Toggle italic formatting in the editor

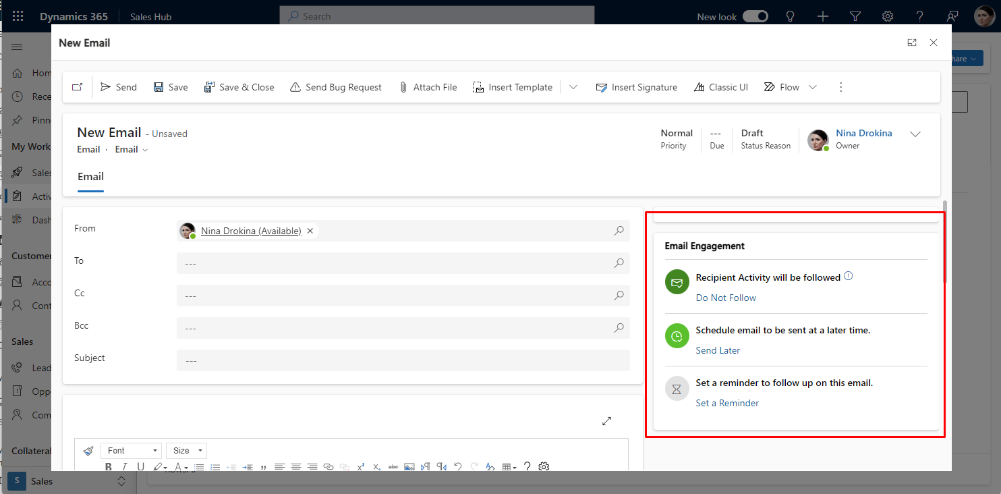point(124,466)
